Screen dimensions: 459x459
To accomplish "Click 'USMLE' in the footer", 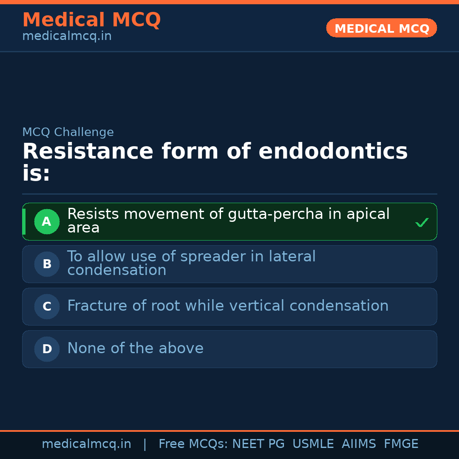I will point(313,444).
